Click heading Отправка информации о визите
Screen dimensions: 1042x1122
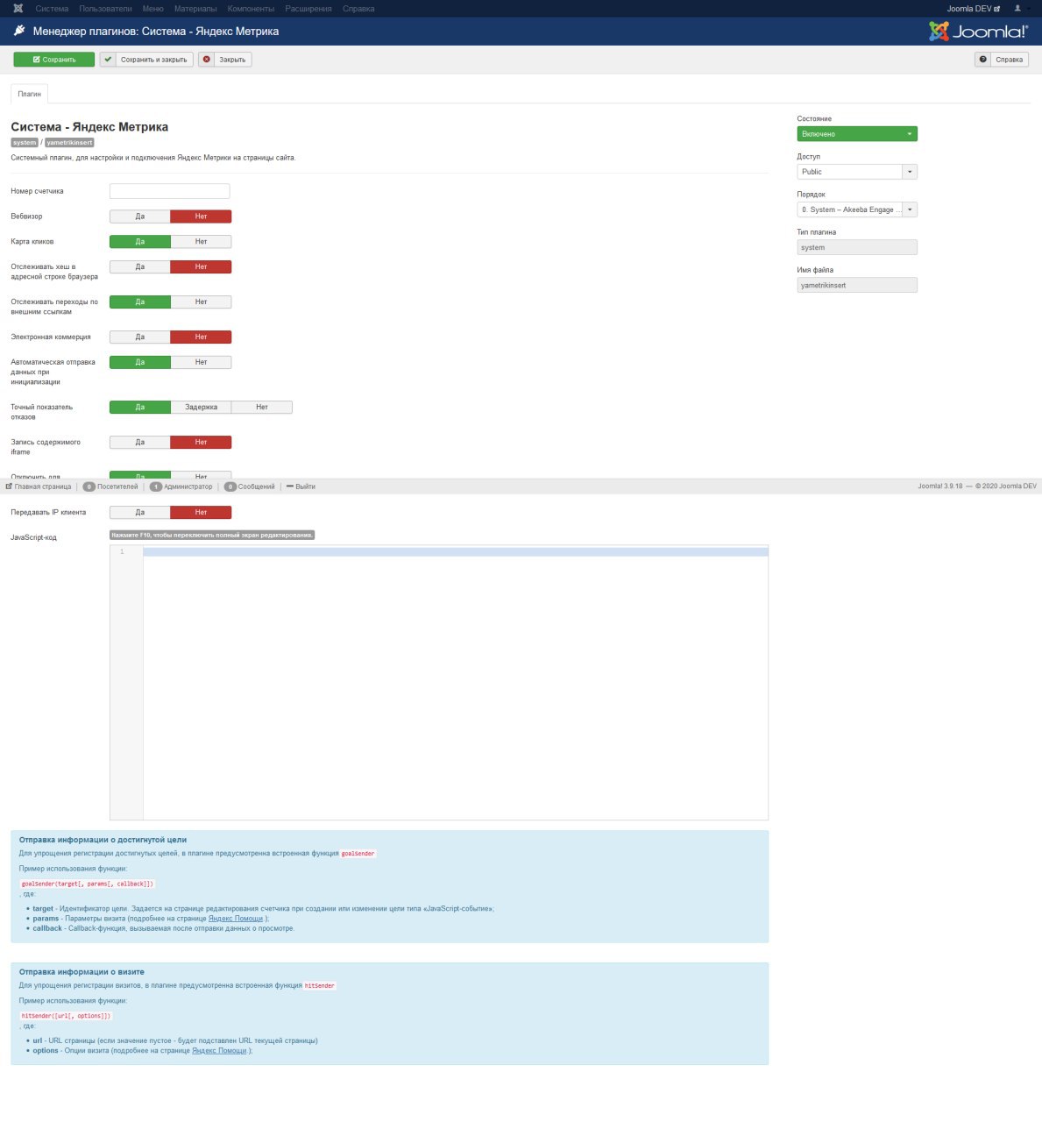click(x=82, y=972)
